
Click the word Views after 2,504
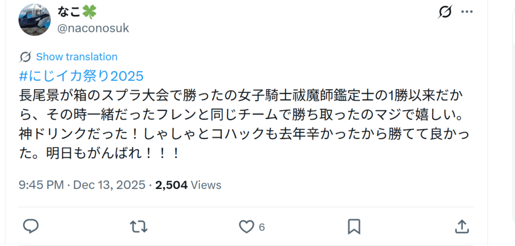pos(206,185)
